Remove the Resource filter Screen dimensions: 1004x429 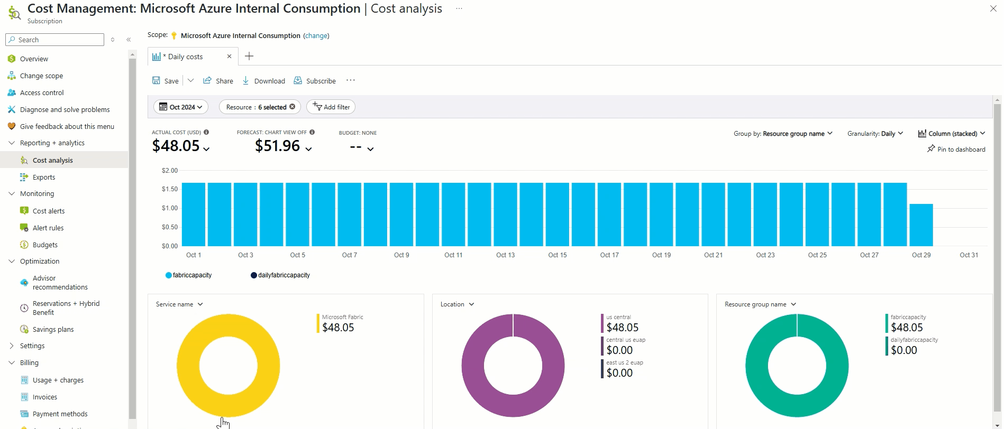292,107
